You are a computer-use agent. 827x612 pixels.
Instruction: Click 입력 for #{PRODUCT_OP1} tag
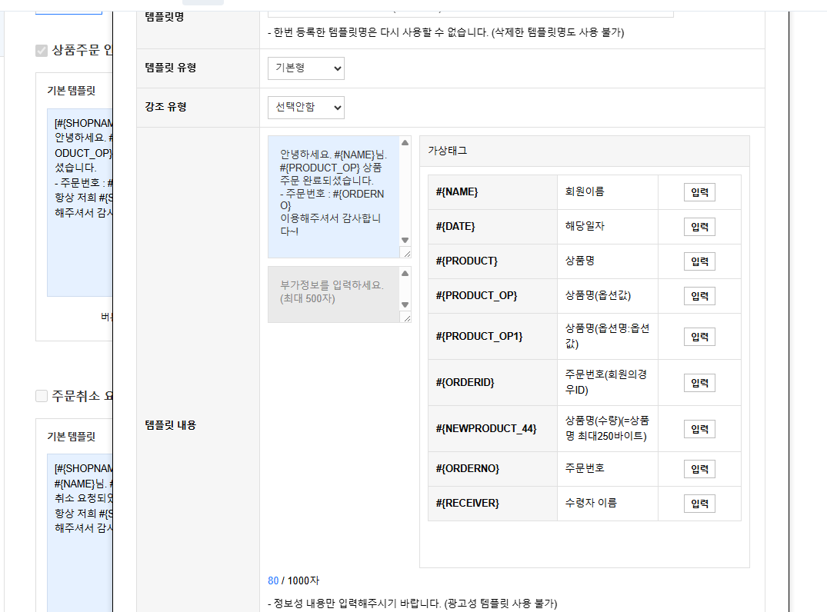pos(699,337)
